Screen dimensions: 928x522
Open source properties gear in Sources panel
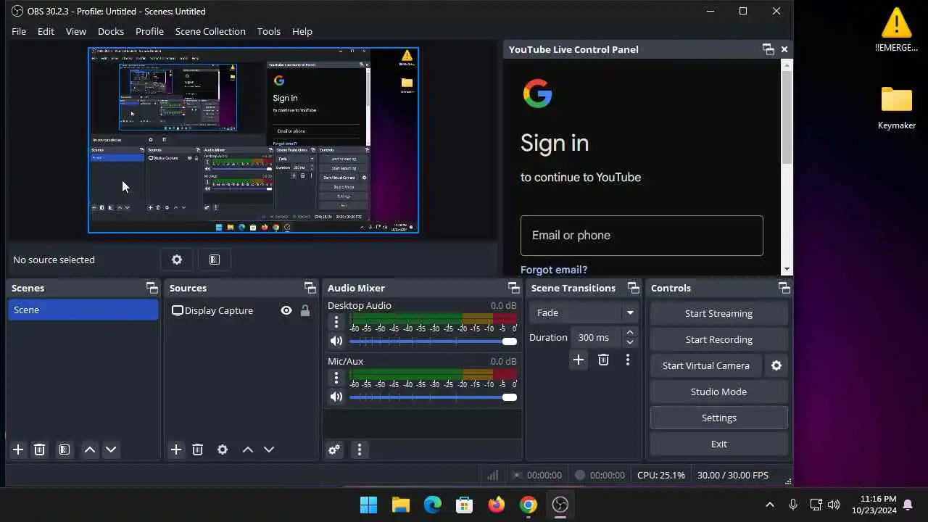(x=223, y=449)
